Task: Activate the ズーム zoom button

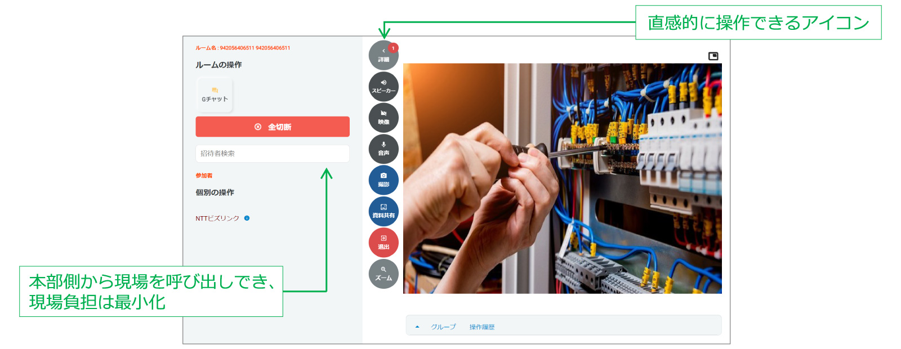Action: [x=383, y=274]
